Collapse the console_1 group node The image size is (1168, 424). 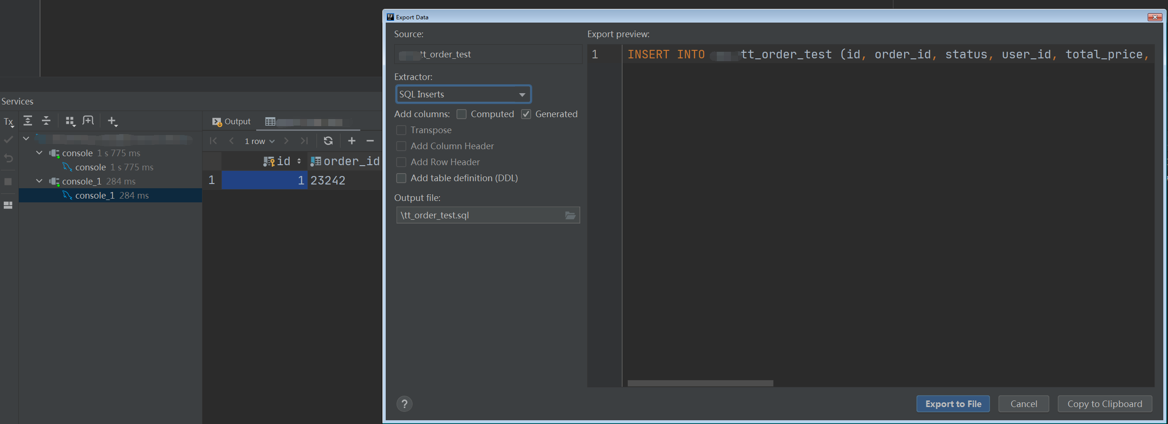(40, 181)
